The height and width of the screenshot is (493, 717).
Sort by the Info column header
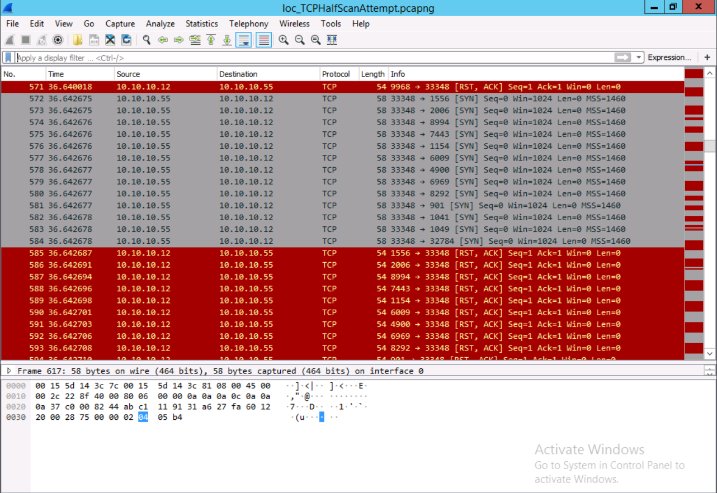536,74
